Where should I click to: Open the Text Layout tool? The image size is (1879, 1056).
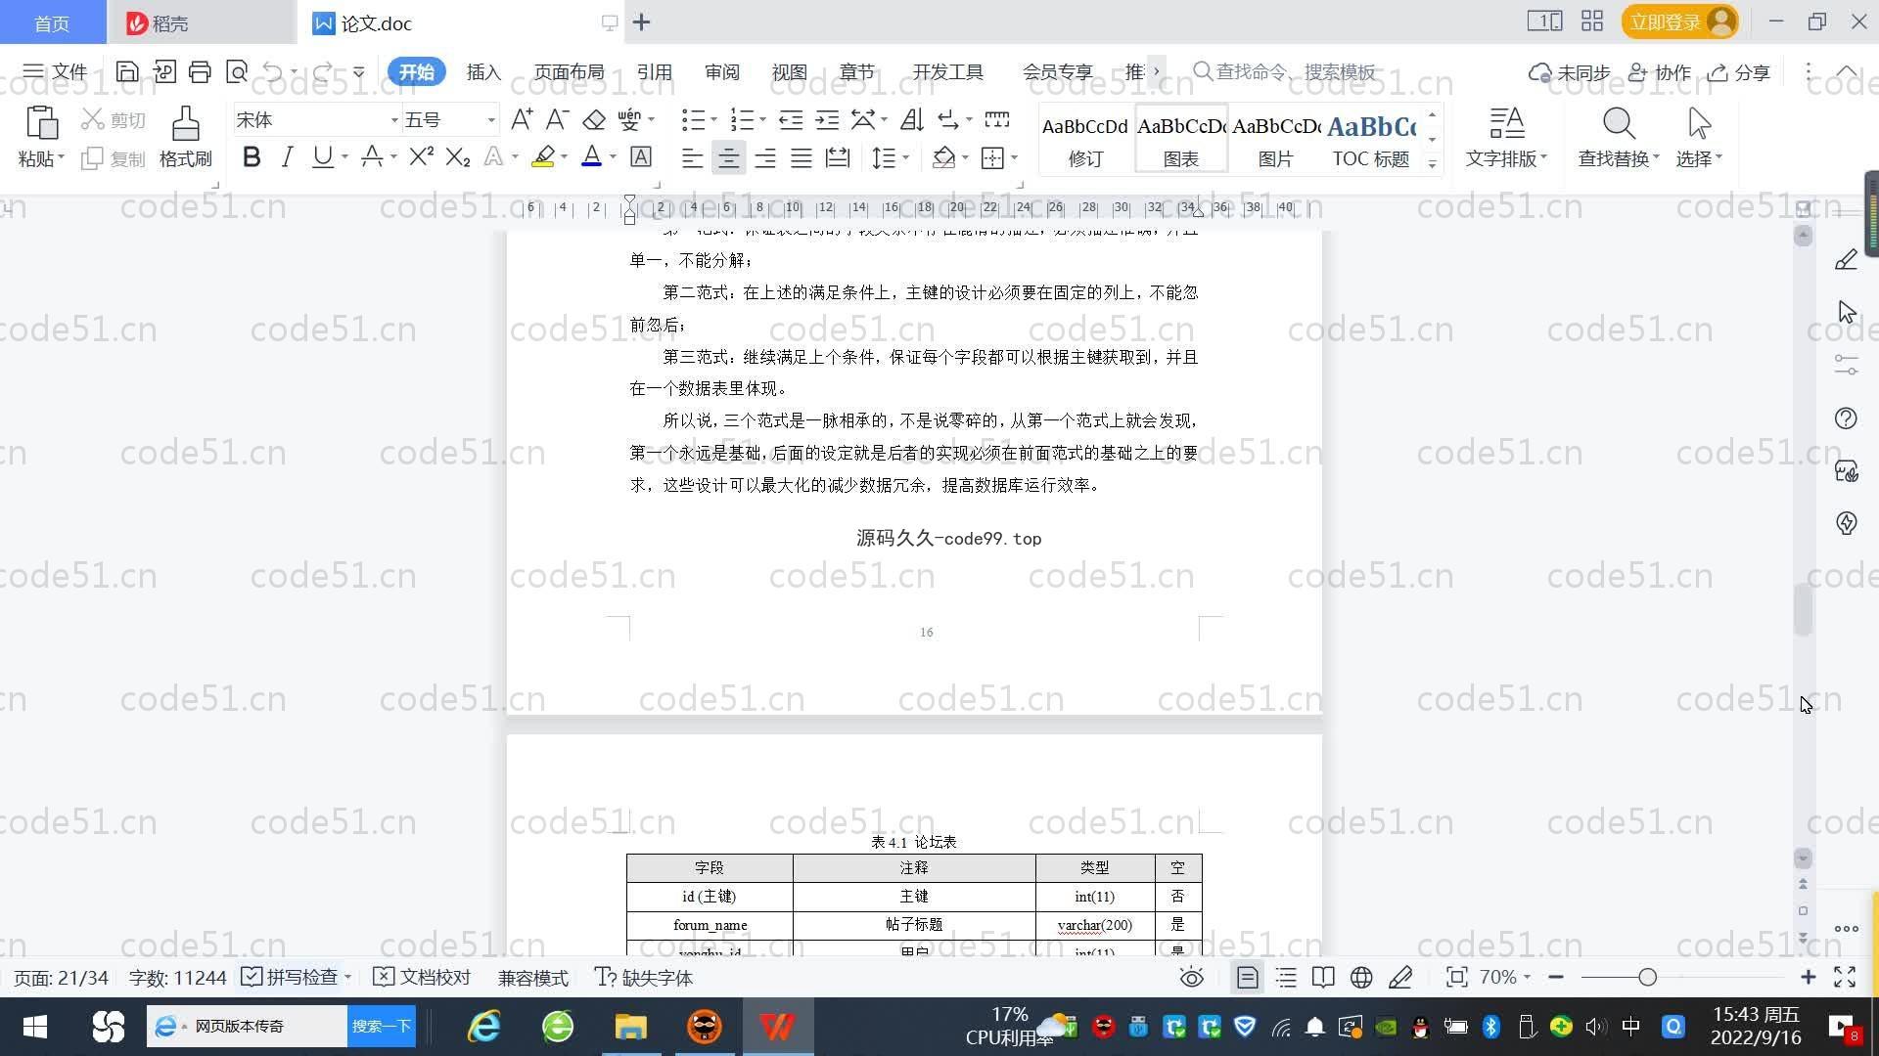(x=1506, y=137)
